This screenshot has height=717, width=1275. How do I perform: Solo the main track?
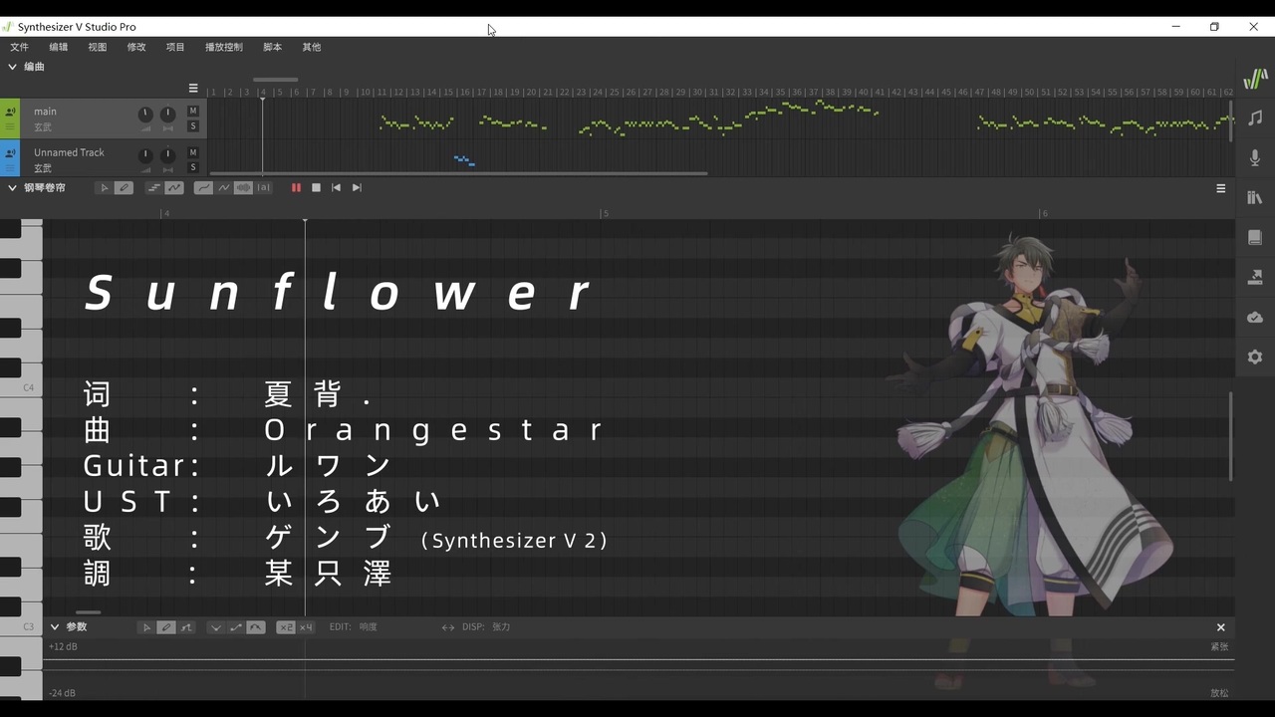193,126
